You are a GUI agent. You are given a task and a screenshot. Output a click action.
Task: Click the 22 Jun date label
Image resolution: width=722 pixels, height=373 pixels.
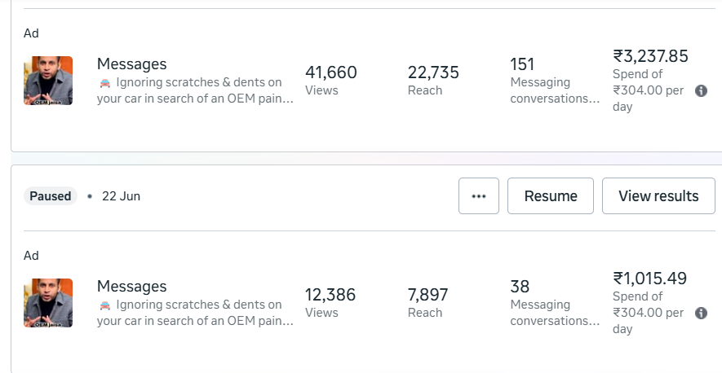121,196
